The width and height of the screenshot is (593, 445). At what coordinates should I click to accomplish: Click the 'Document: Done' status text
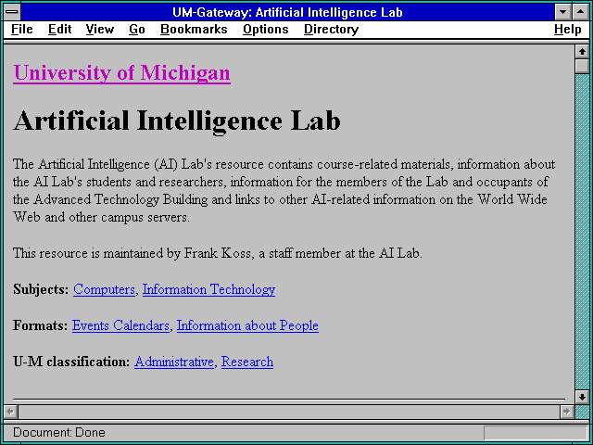[x=59, y=433]
